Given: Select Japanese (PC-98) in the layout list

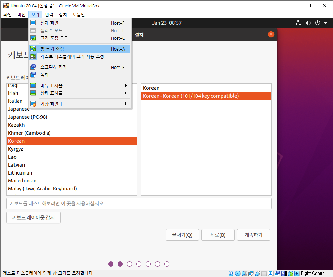Looking at the screenshot, I should (x=71, y=117).
